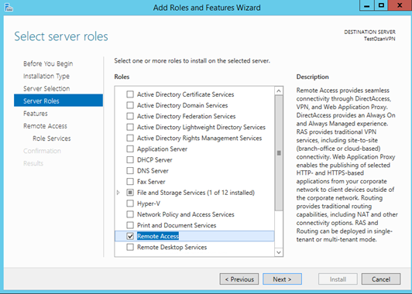Click the roles list scroll up arrow
This screenshot has width=412, height=294.
click(x=279, y=91)
